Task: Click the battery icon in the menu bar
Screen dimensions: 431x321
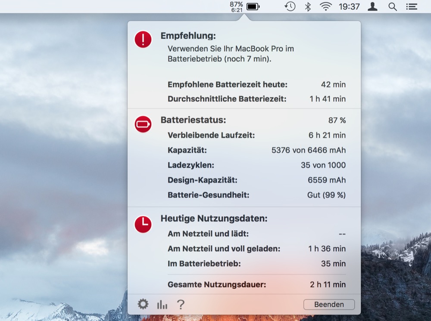Action: [253, 6]
